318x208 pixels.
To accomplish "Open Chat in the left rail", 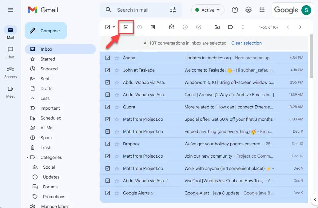I will coord(10,53).
